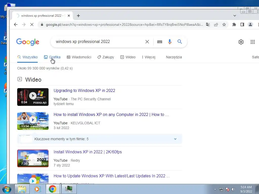Play the 13:54 KELVGLOBAL video thumbnail
This screenshot has width=259, height=194.
(33, 121)
